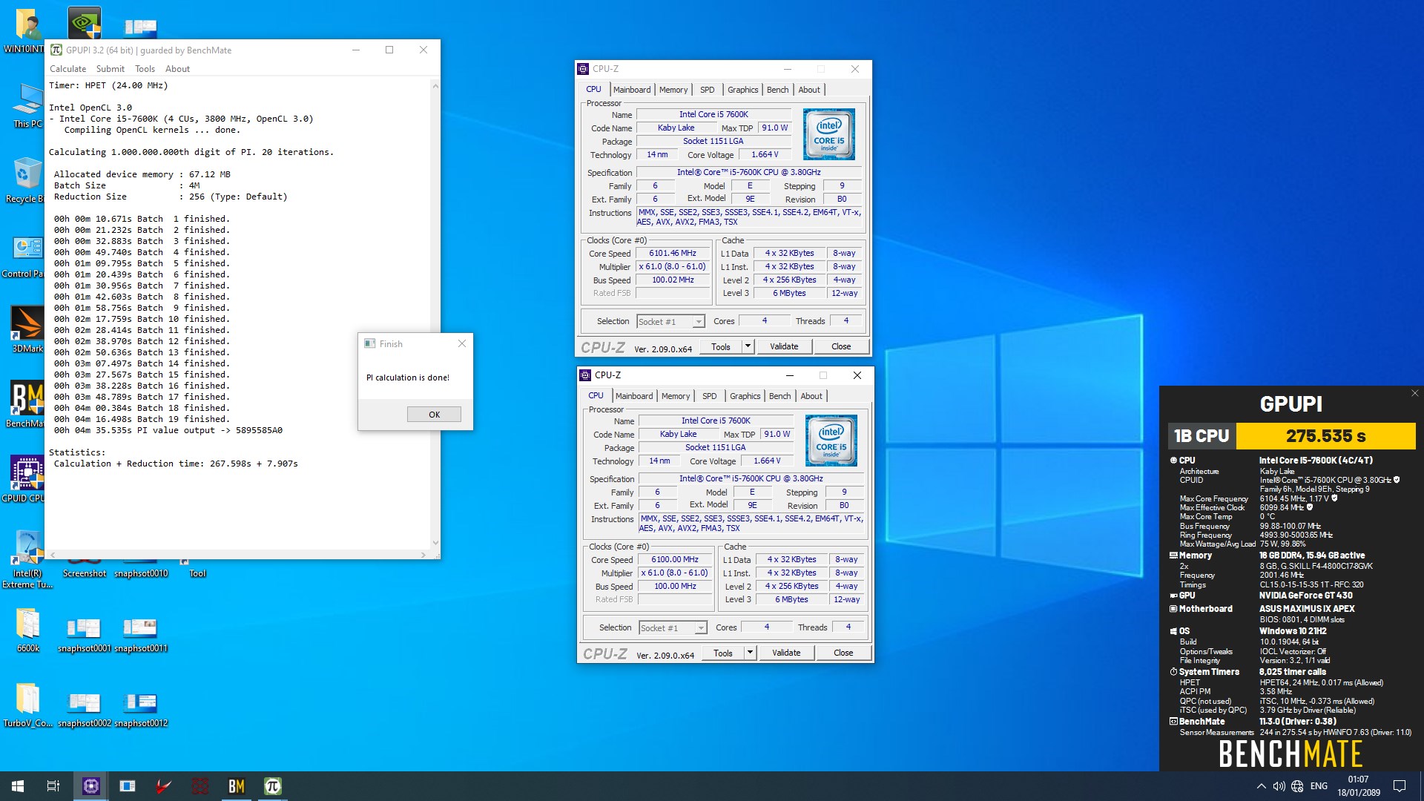1424x801 pixels.
Task: Switch to GPUPI taskbar icon
Action: 273,786
